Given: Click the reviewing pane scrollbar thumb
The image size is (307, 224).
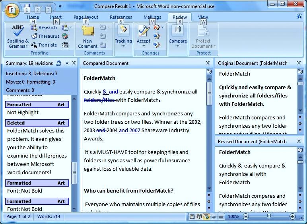Looking at the screenshot, I should point(74,173).
